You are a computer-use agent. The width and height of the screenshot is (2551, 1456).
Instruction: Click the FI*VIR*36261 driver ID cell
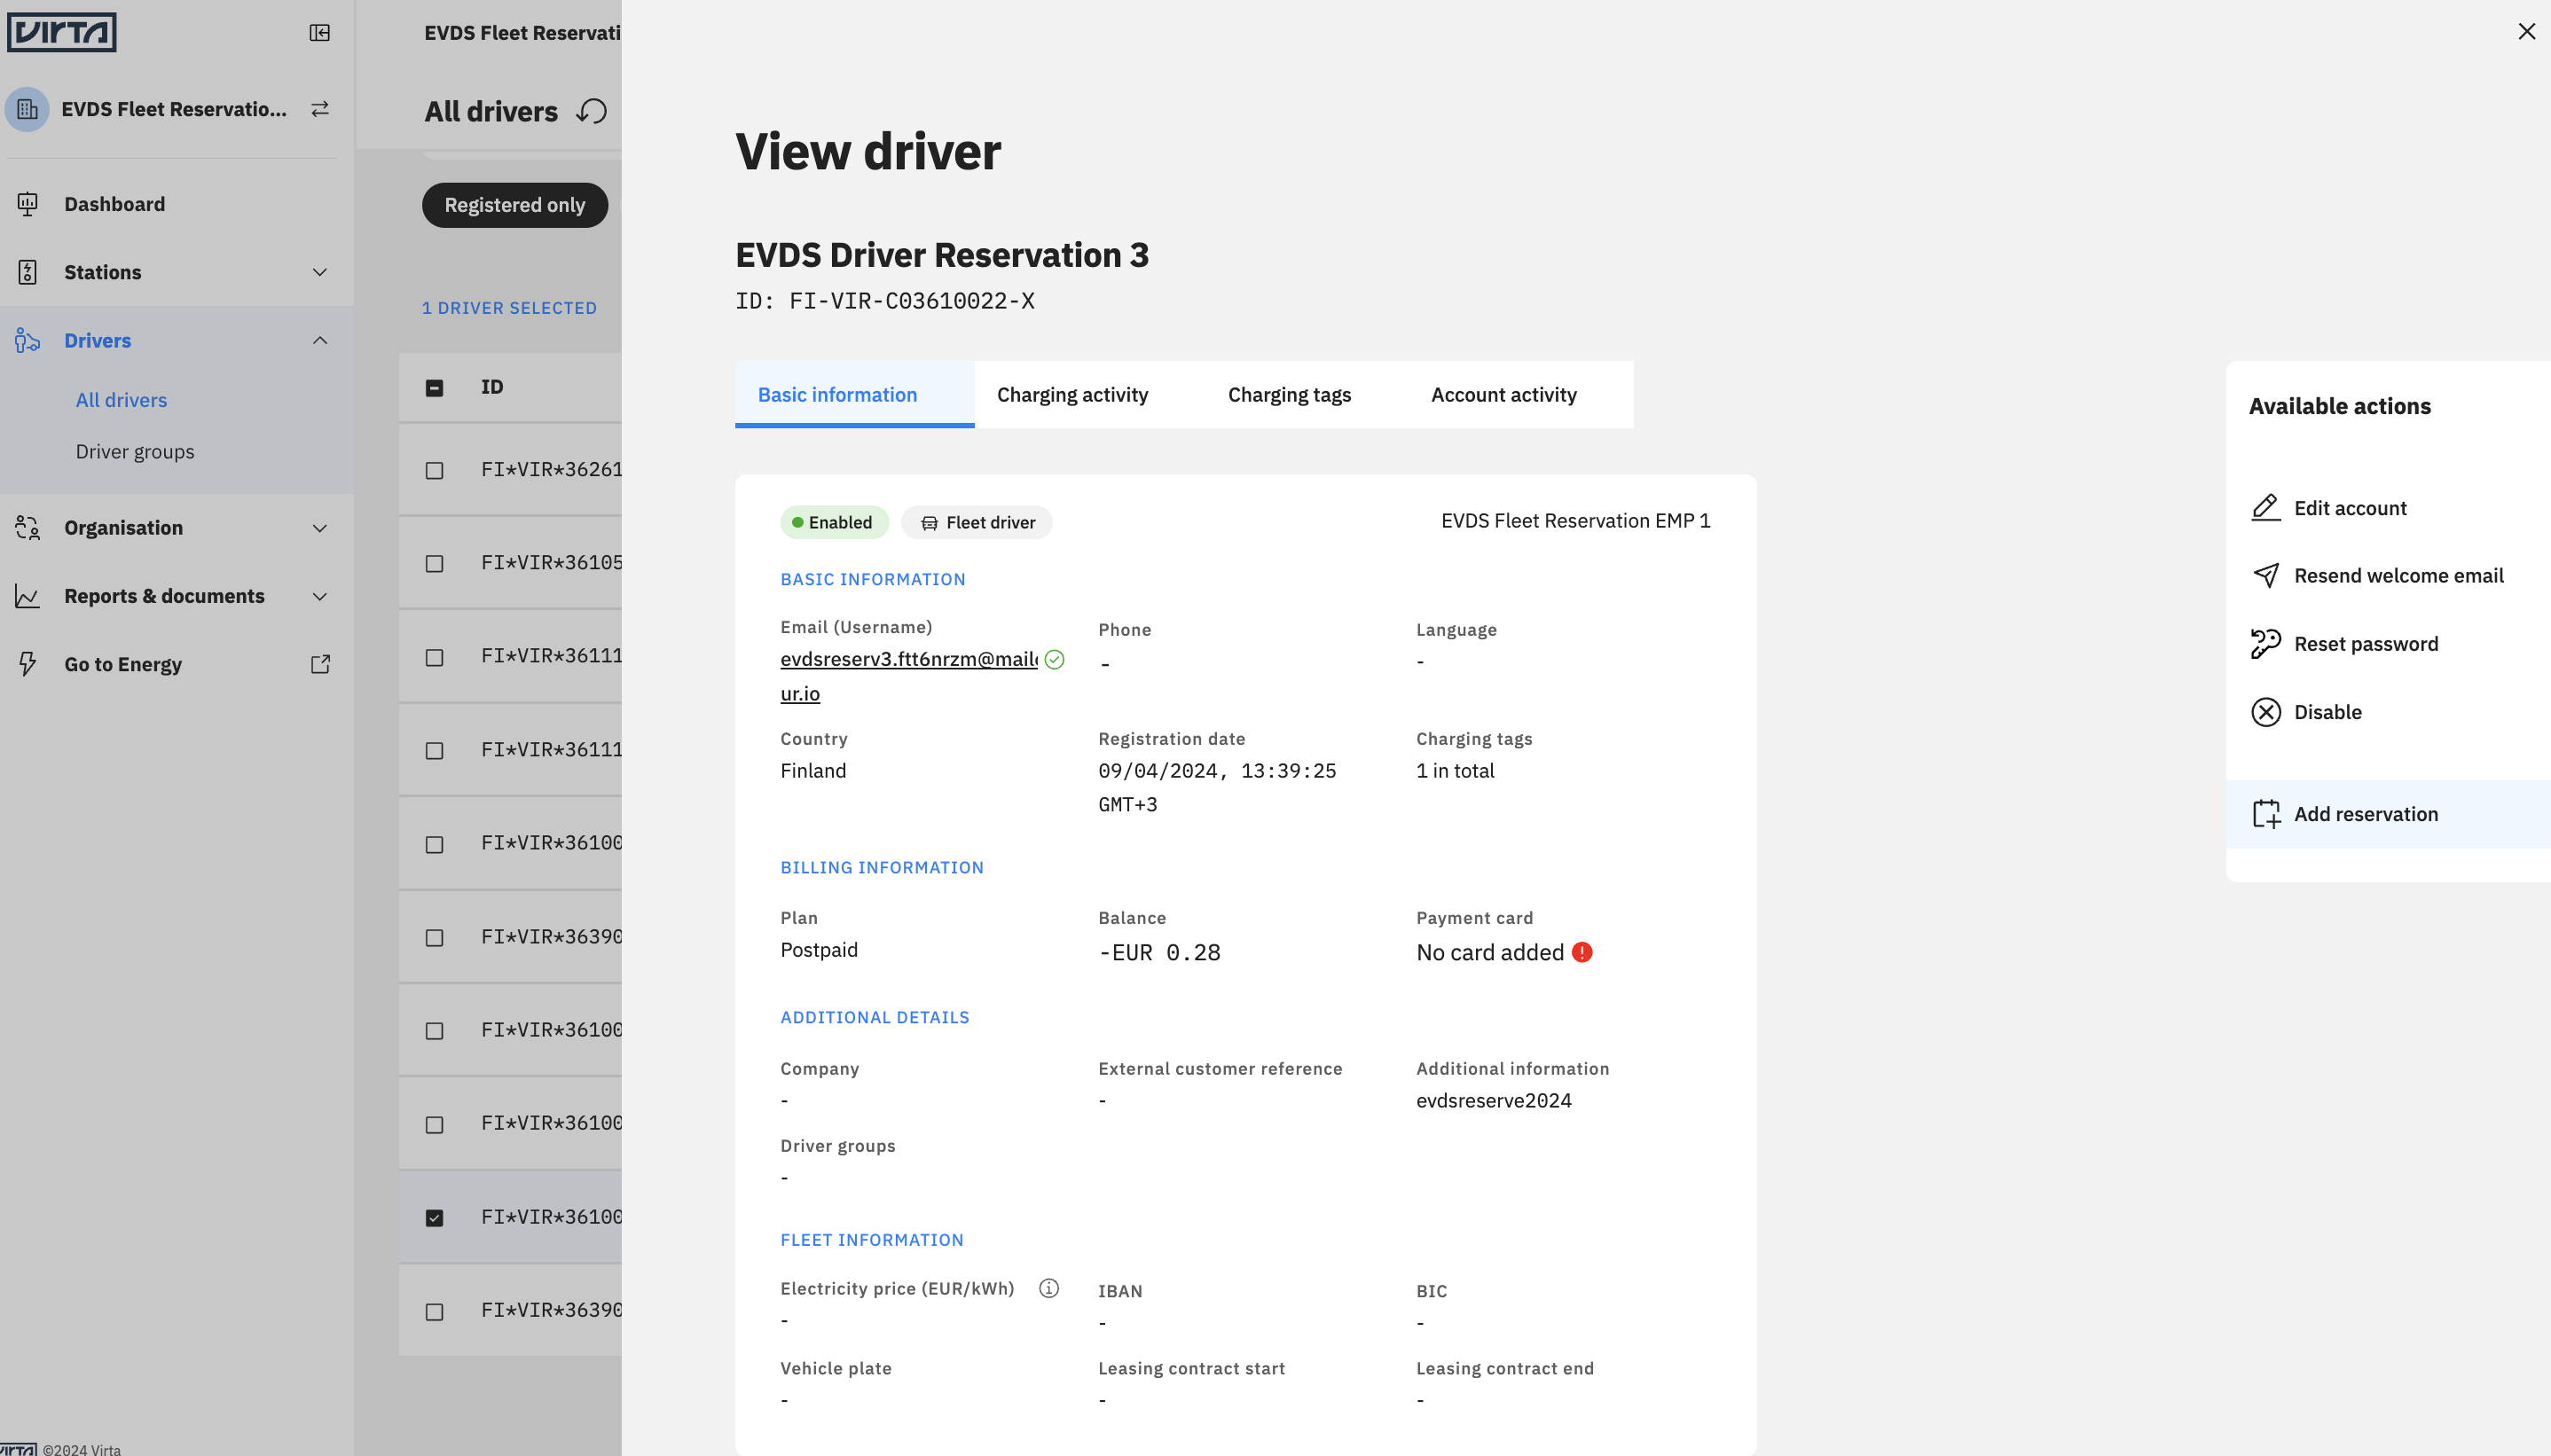[x=552, y=469]
